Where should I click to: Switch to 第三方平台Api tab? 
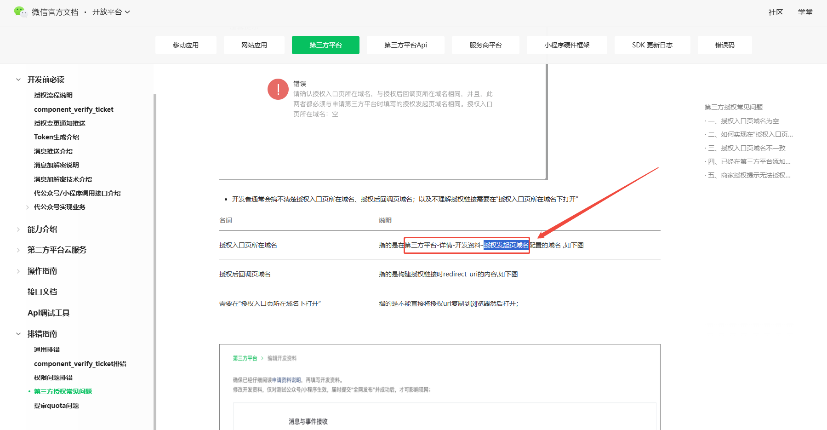tap(405, 45)
